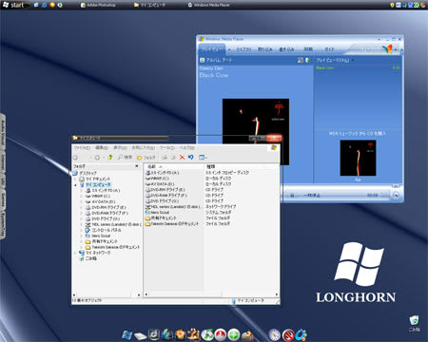Click the small album cover thumbnail
Image resolution: width=428 pixels, height=342 pixels.
pyautogui.click(x=358, y=158)
